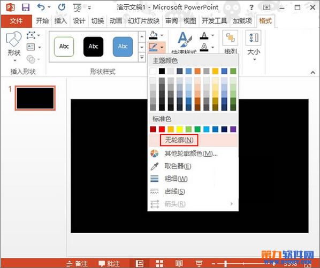Screen dimensions: 320x268
Task: Switch to the 开始 (Home) tab
Action: (42, 21)
